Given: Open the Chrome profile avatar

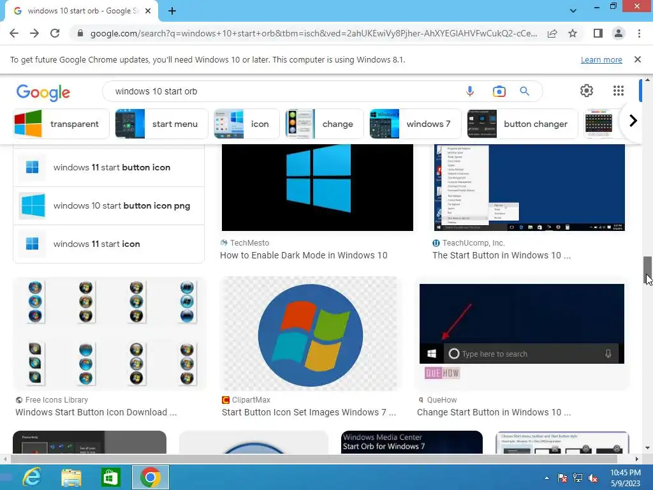Looking at the screenshot, I should (x=619, y=33).
